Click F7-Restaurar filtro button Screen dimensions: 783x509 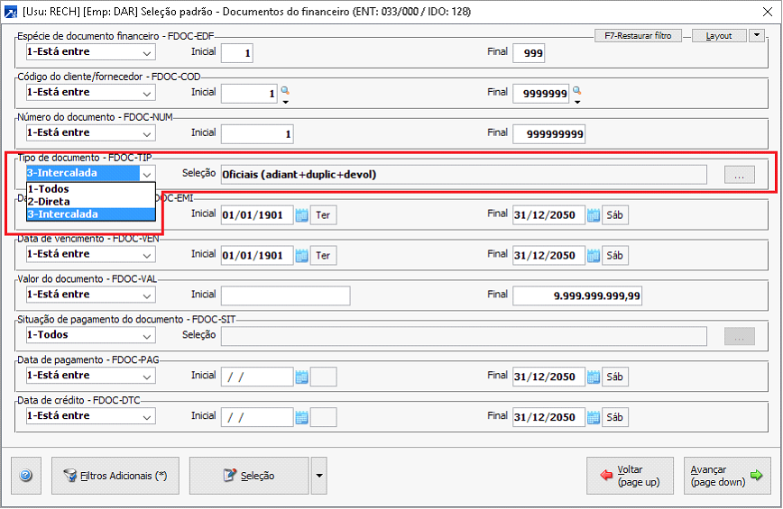point(638,36)
